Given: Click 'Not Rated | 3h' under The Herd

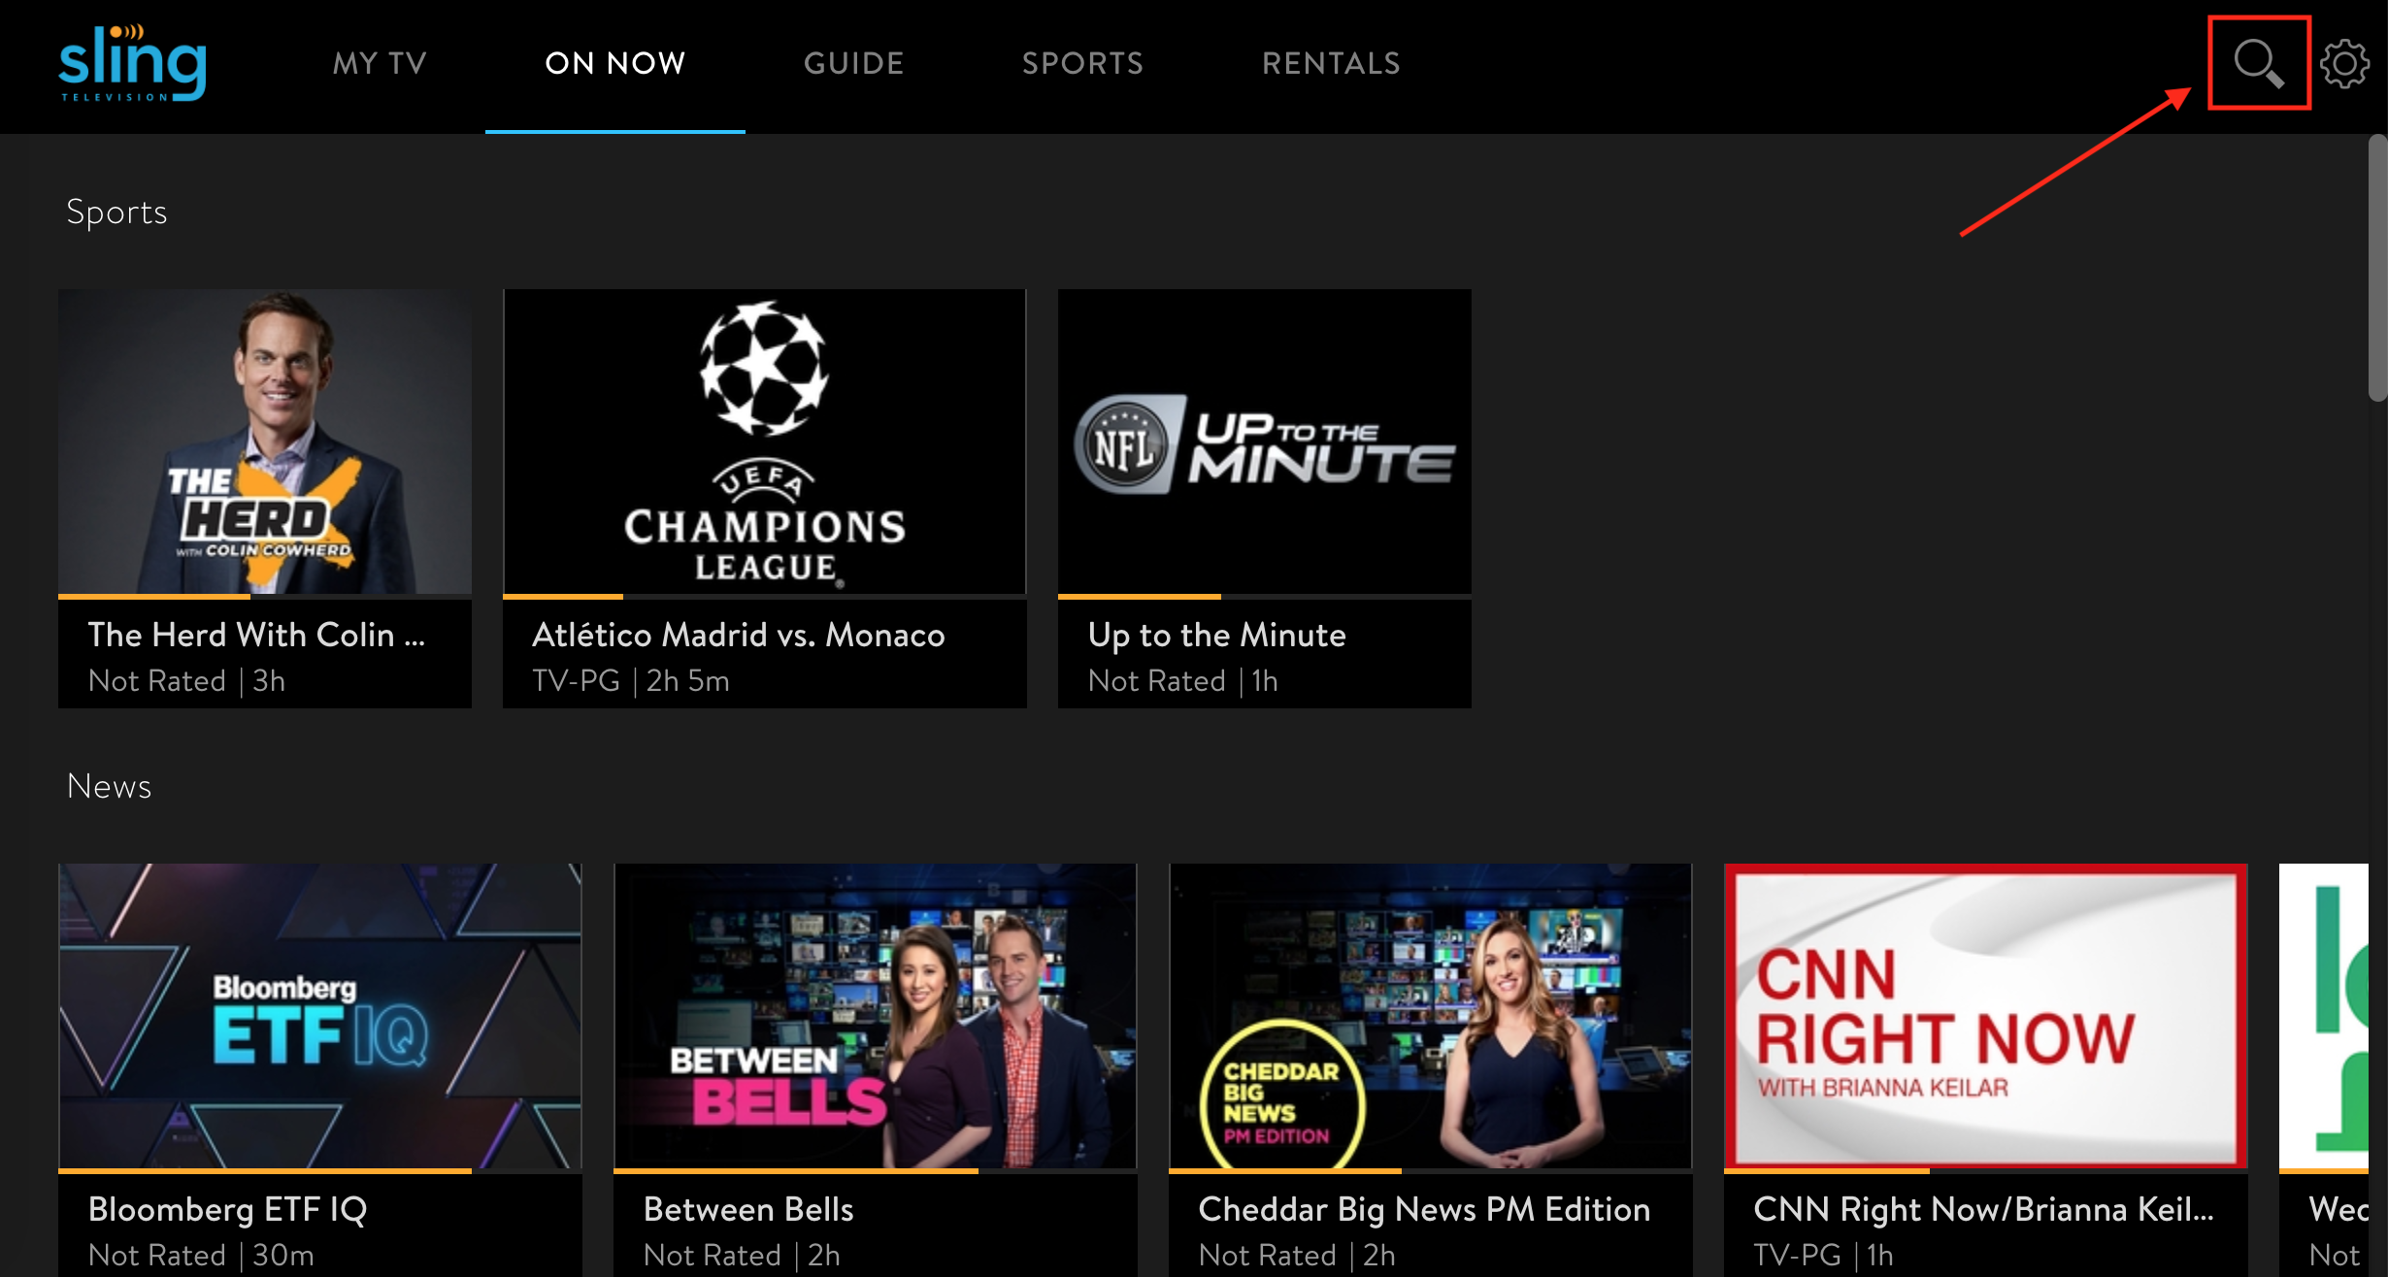Looking at the screenshot, I should tap(186, 681).
